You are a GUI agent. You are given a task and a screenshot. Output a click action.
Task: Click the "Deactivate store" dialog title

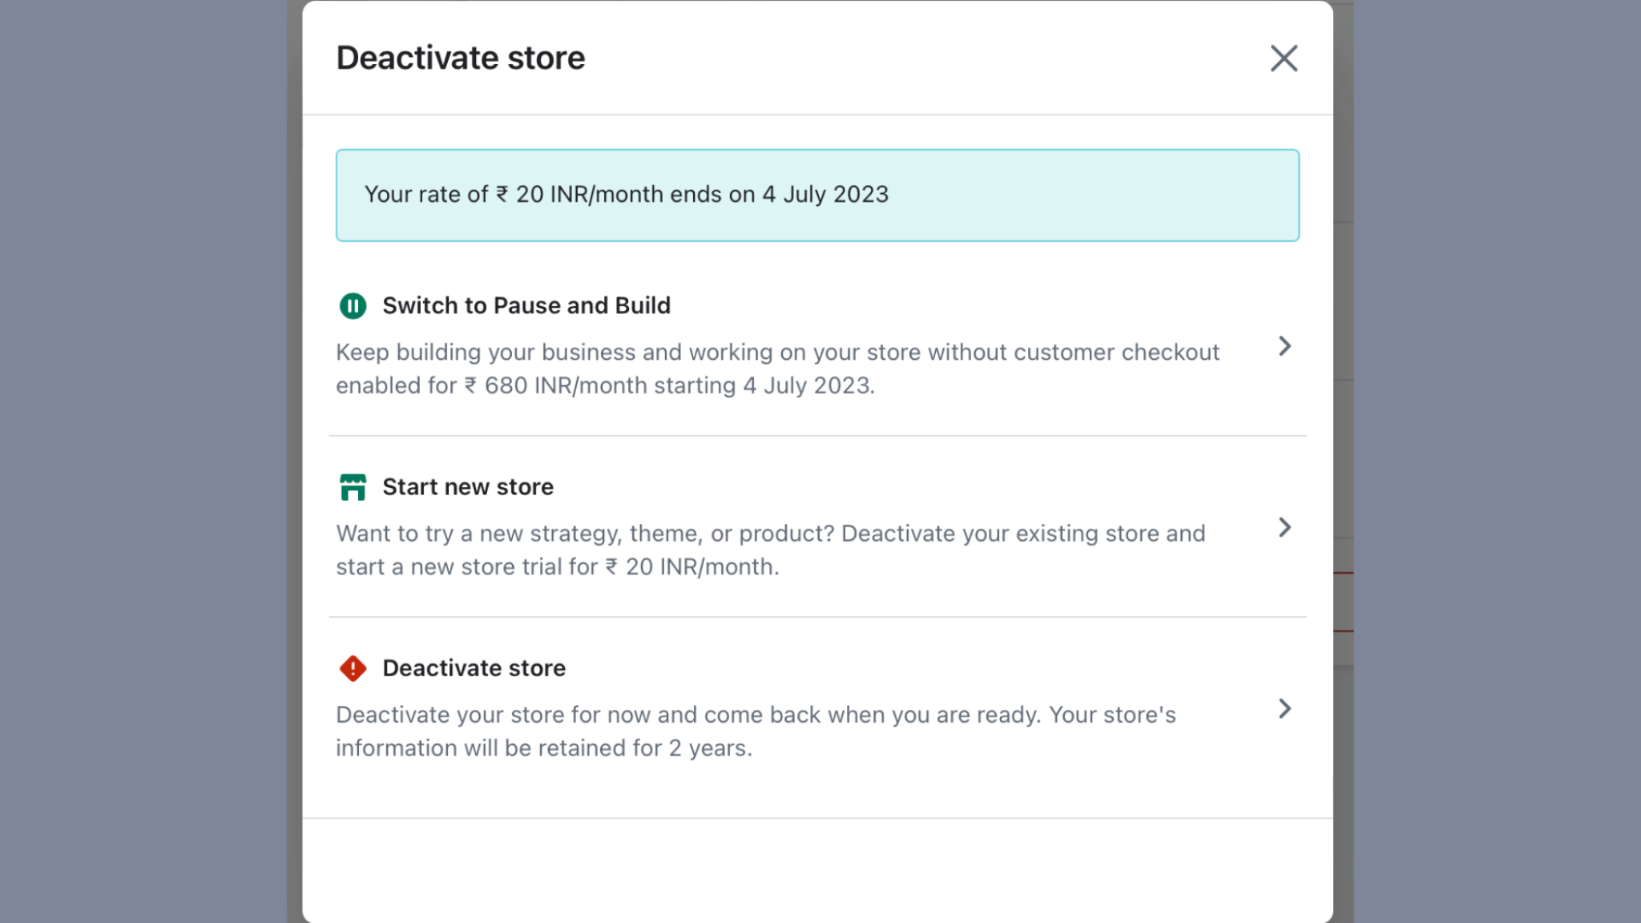pos(461,58)
